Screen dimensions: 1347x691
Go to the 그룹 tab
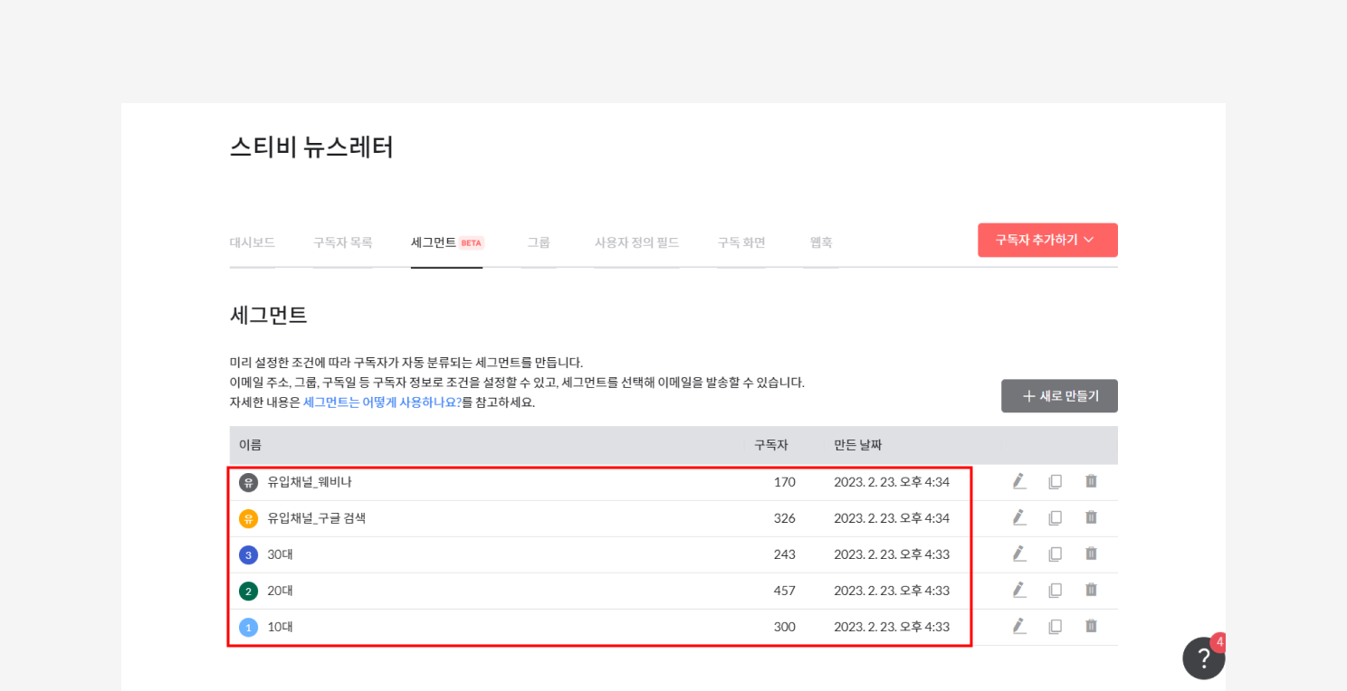pyautogui.click(x=539, y=242)
